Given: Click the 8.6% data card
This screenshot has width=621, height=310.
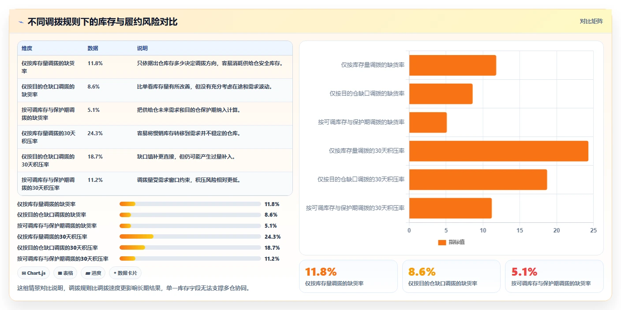Looking at the screenshot, I should (451, 277).
